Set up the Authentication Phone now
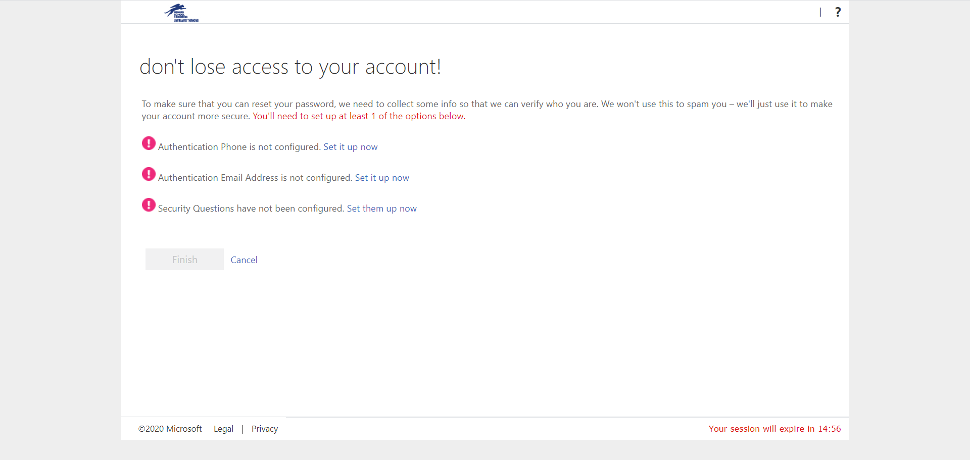The width and height of the screenshot is (970, 460). pyautogui.click(x=351, y=147)
